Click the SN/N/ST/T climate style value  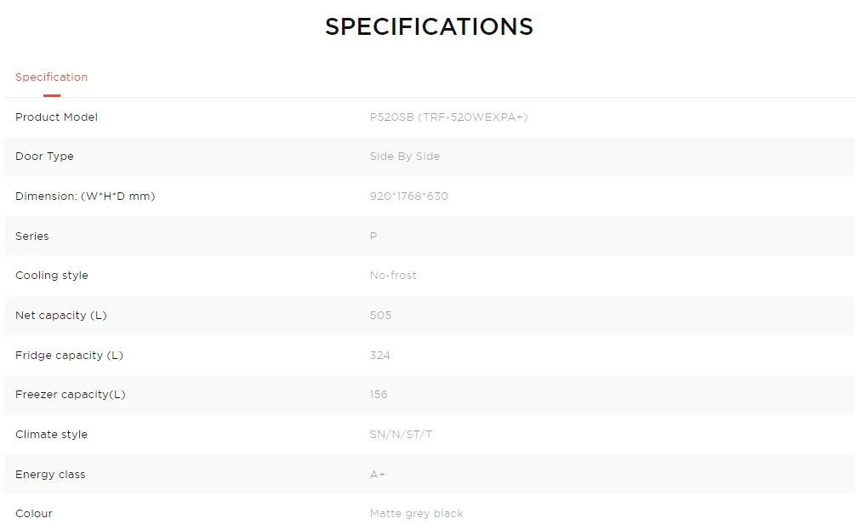pyautogui.click(x=401, y=435)
